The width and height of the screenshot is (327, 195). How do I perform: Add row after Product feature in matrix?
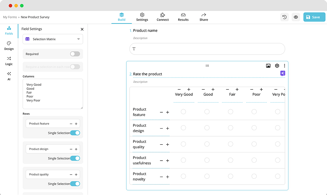167,113
